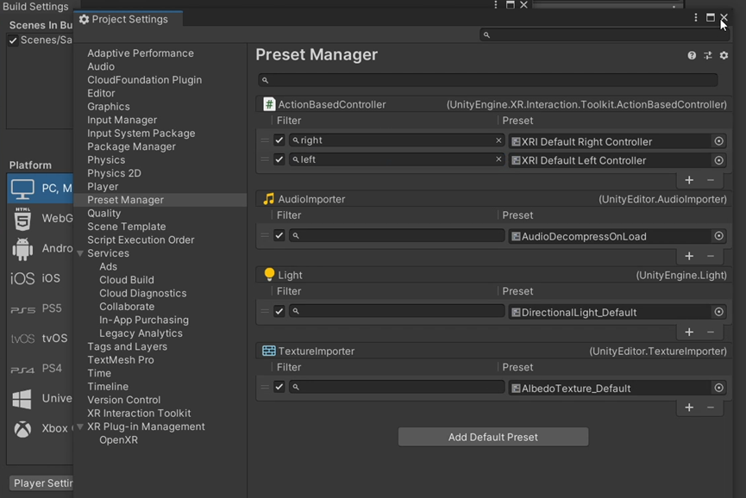Open the Graphics settings category
This screenshot has height=498, width=746.
109,107
